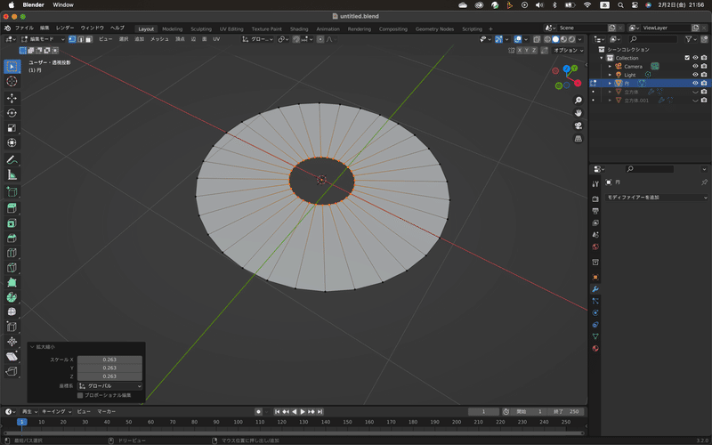
Task: Select the Rotate tool
Action: tap(12, 113)
